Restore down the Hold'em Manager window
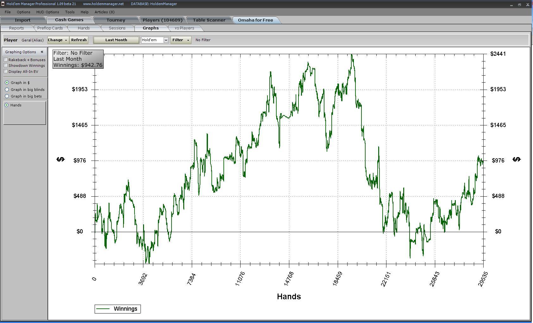Screen dimensions: 533x323 click(519, 4)
